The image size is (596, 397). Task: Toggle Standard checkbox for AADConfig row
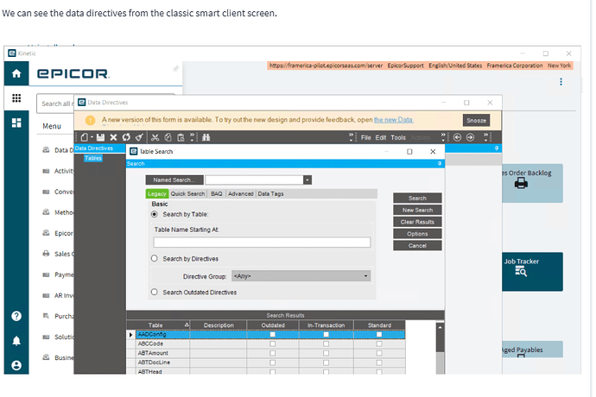tap(379, 335)
